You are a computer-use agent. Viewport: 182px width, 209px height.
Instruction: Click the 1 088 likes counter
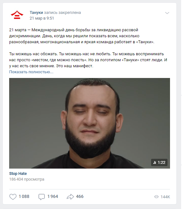point(24,196)
